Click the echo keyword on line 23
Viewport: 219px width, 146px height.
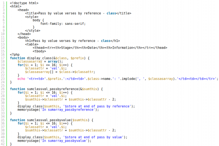[21, 79]
